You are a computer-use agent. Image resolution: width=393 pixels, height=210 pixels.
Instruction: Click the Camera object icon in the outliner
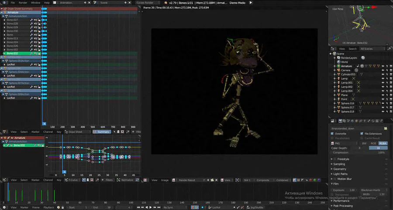(x=338, y=70)
